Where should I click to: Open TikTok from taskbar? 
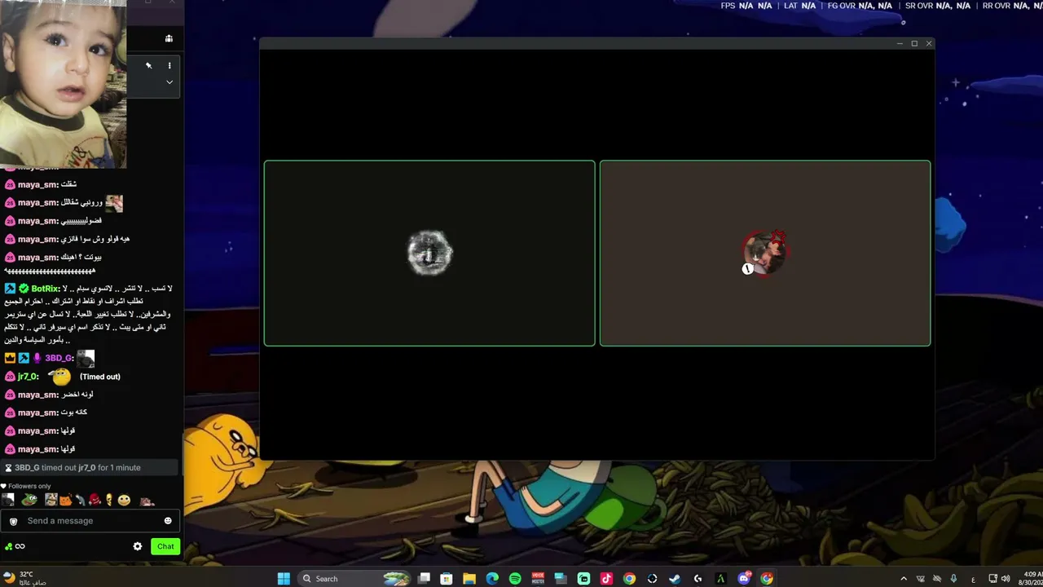(606, 579)
